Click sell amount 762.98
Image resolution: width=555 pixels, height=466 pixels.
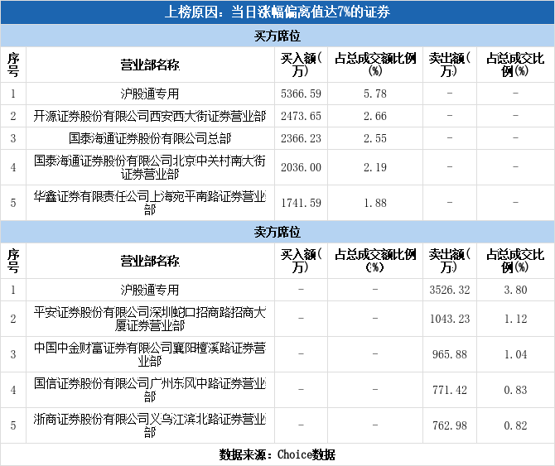450,425
